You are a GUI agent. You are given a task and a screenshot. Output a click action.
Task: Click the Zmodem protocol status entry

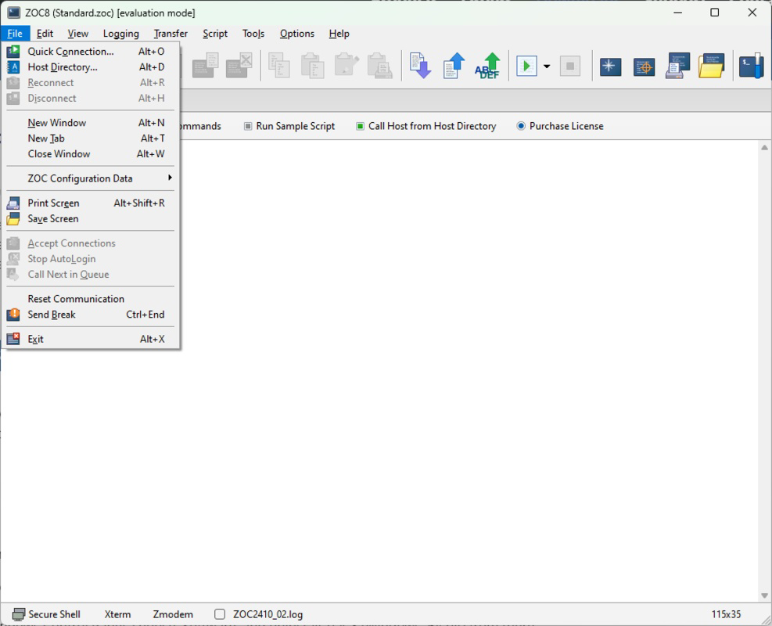point(173,615)
